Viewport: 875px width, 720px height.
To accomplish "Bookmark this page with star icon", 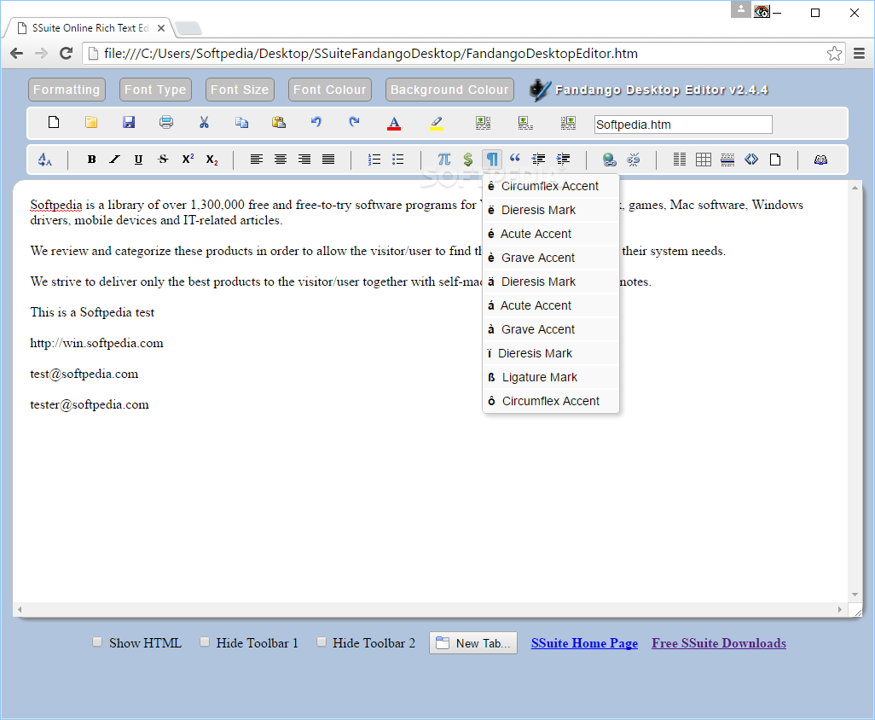I will (834, 54).
